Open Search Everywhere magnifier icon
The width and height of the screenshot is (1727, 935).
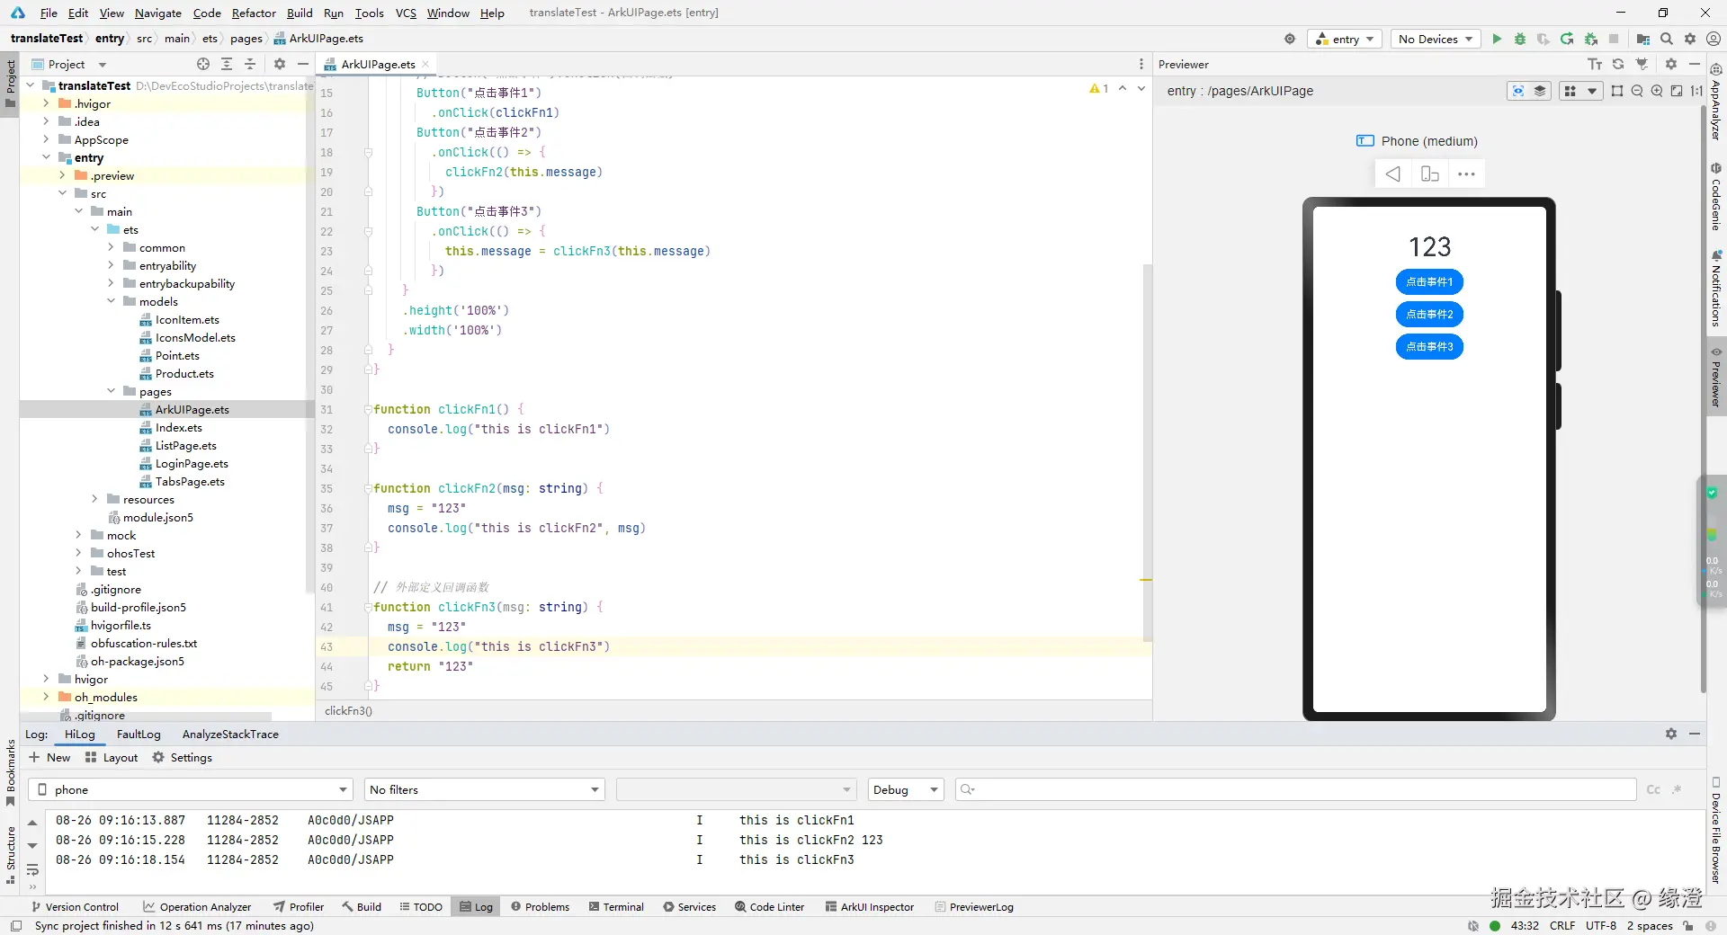click(1667, 39)
